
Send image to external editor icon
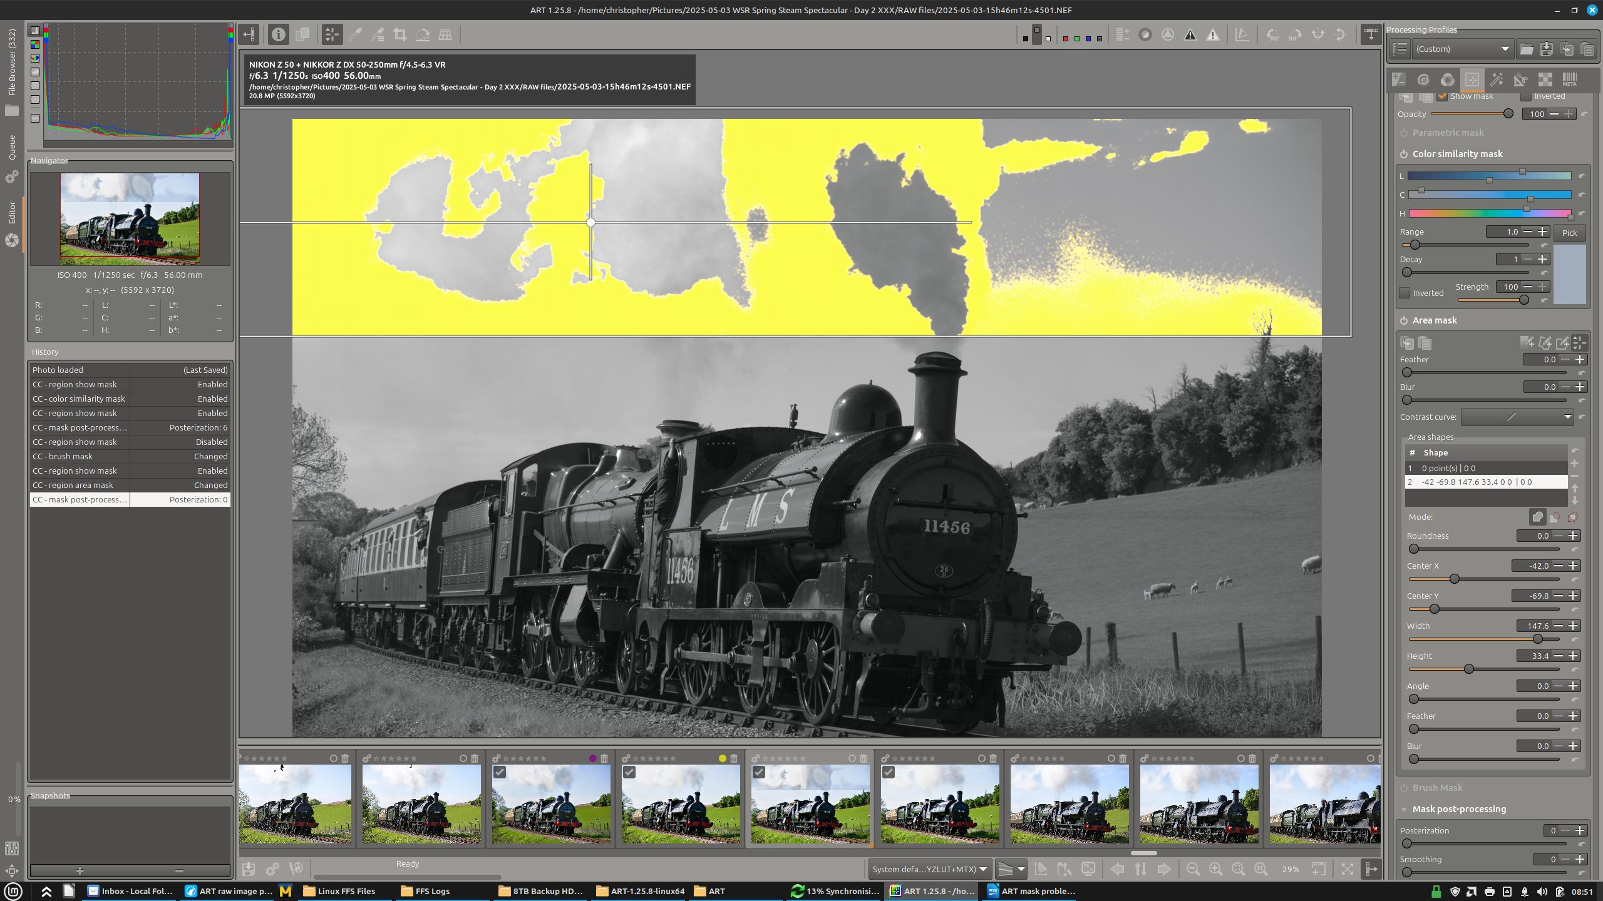(x=296, y=869)
